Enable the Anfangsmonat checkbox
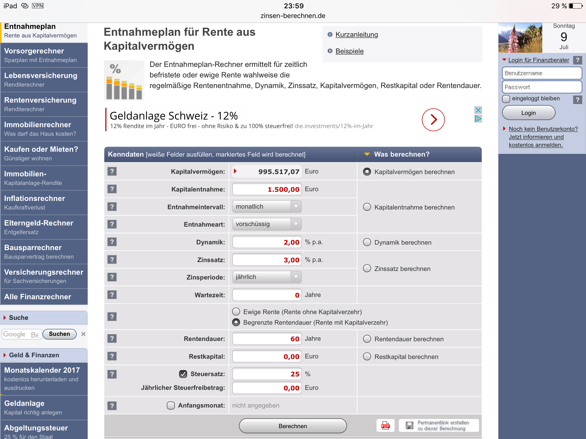Viewport: 586px width, 439px height. click(x=171, y=405)
